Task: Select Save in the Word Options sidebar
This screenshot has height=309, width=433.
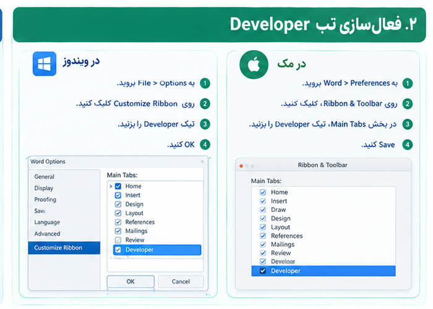Action: (40, 211)
